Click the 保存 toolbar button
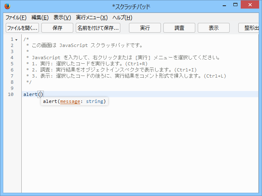Image resolution: width=262 pixels, height=196 pixels. pyautogui.click(x=57, y=28)
